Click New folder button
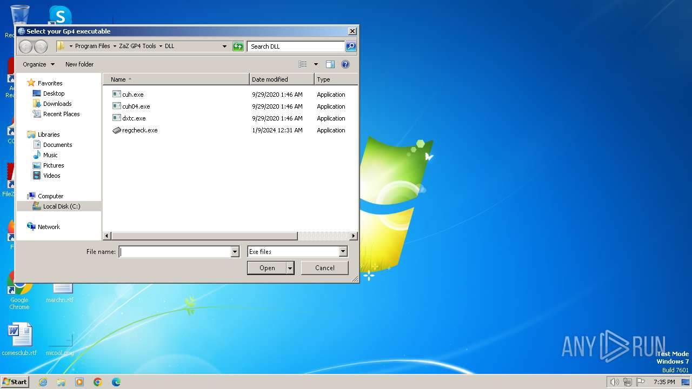 [79, 64]
